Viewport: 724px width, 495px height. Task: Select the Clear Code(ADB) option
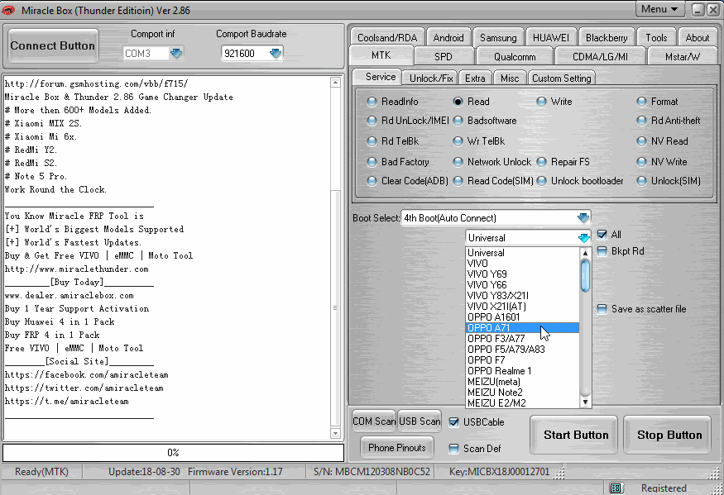(x=372, y=181)
